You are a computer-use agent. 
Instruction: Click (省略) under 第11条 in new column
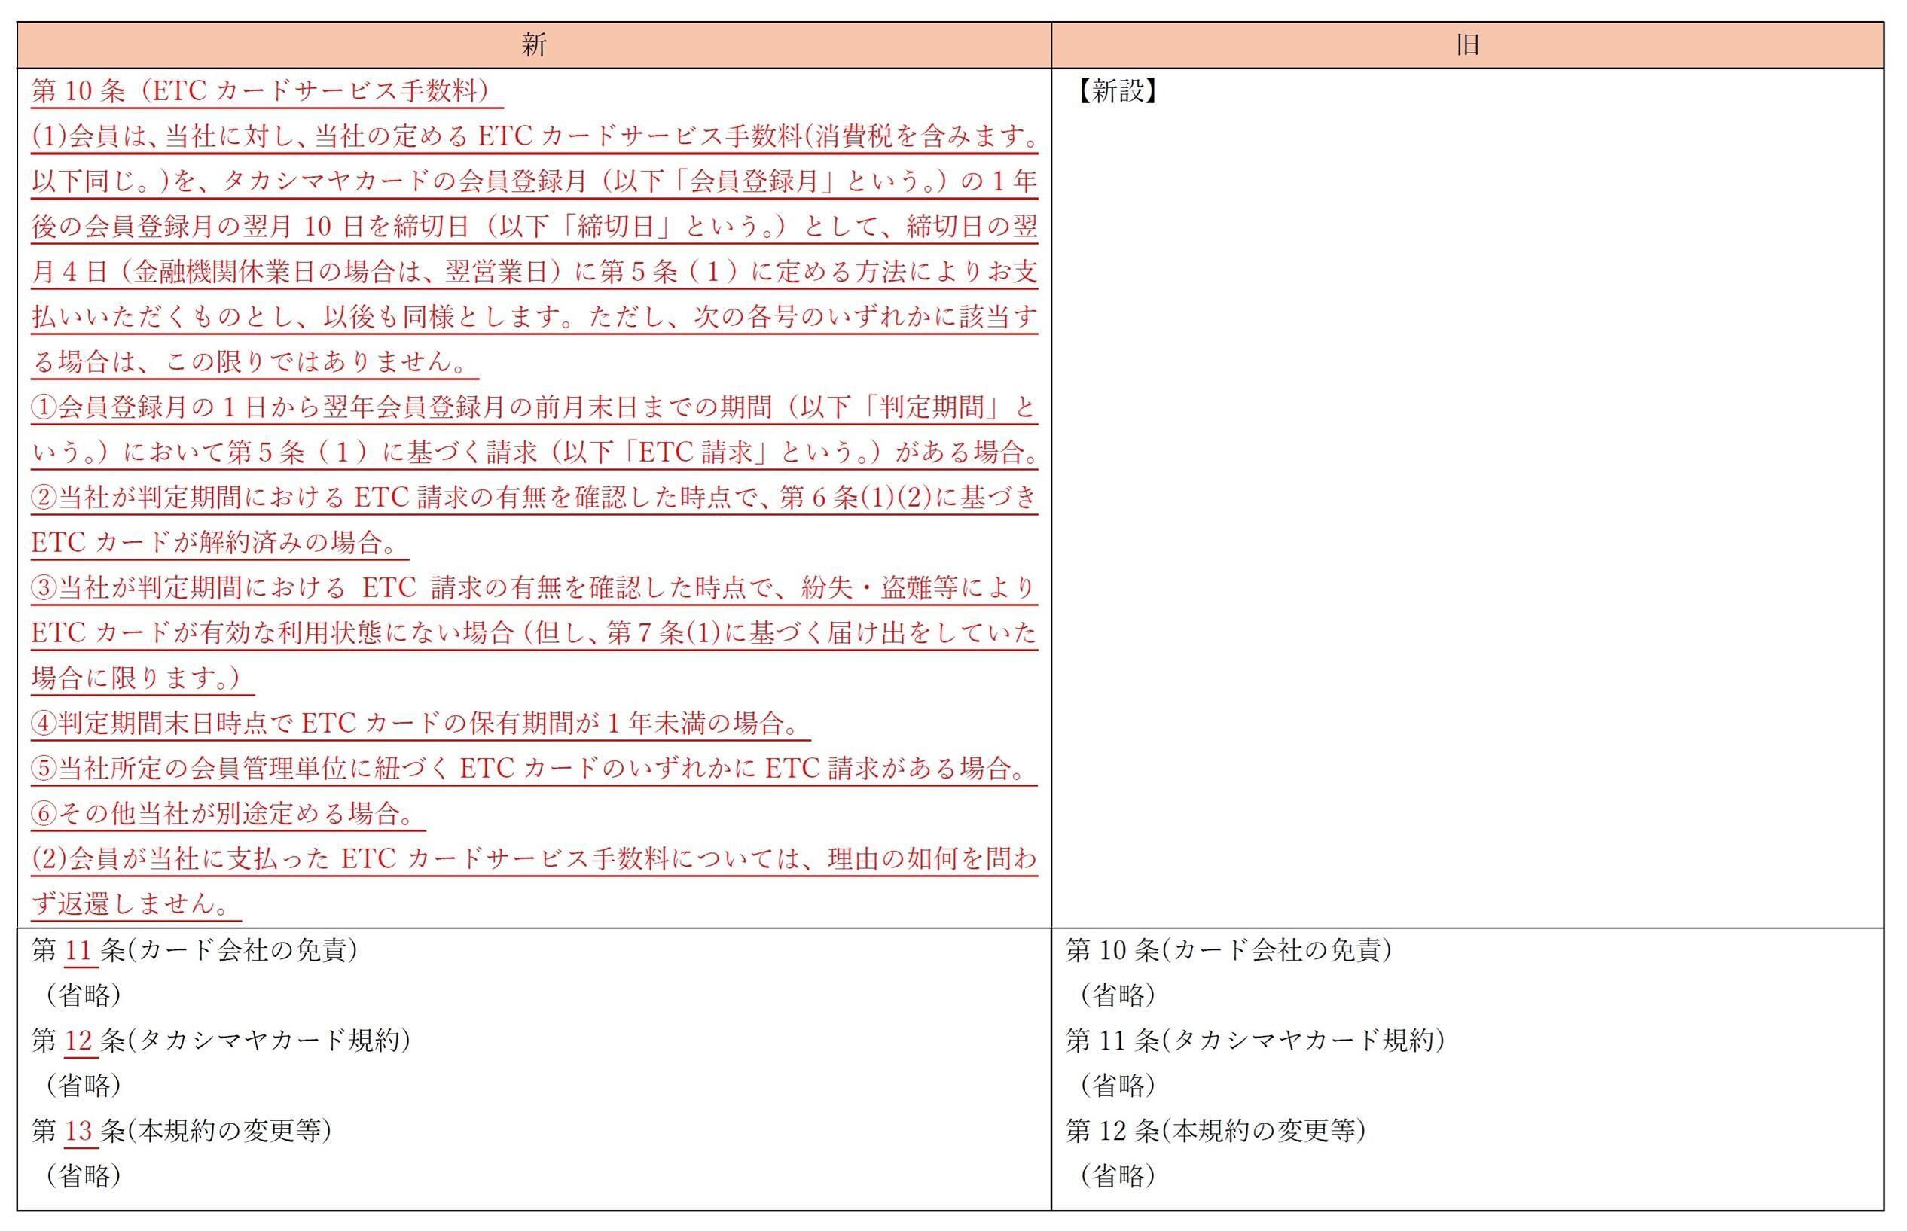tap(83, 995)
